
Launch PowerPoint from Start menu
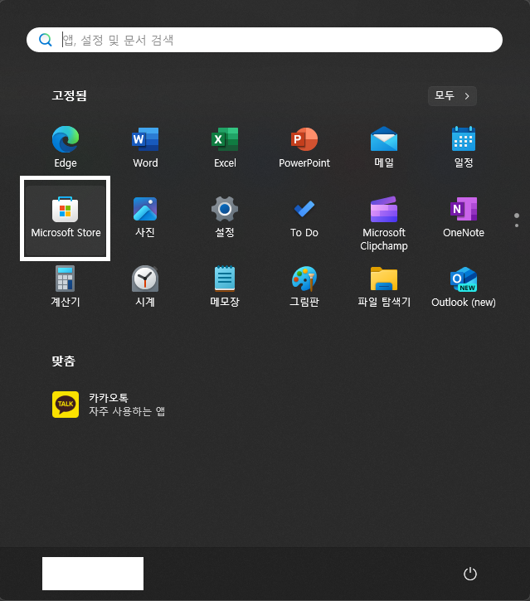(x=304, y=148)
